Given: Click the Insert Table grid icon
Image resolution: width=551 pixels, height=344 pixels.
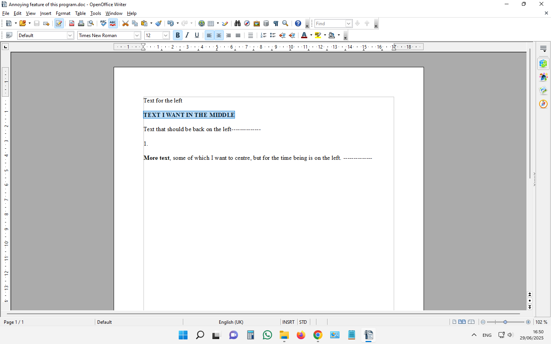Looking at the screenshot, I should 211,23.
